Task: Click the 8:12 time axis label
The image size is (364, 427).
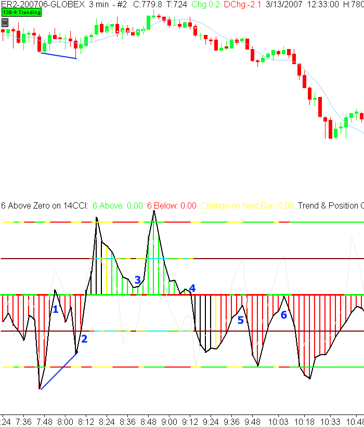Action: [x=86, y=422]
